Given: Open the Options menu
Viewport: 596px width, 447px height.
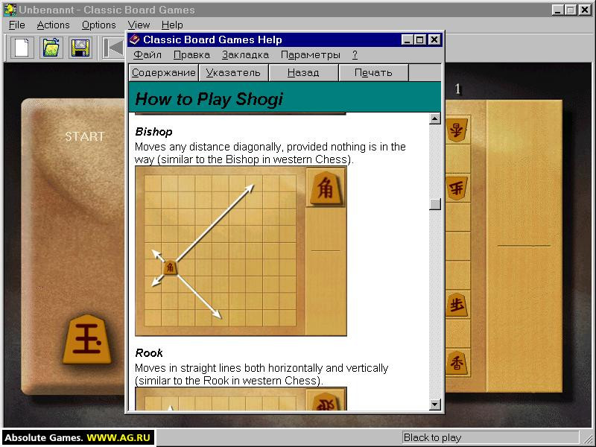Looking at the screenshot, I should pyautogui.click(x=99, y=25).
